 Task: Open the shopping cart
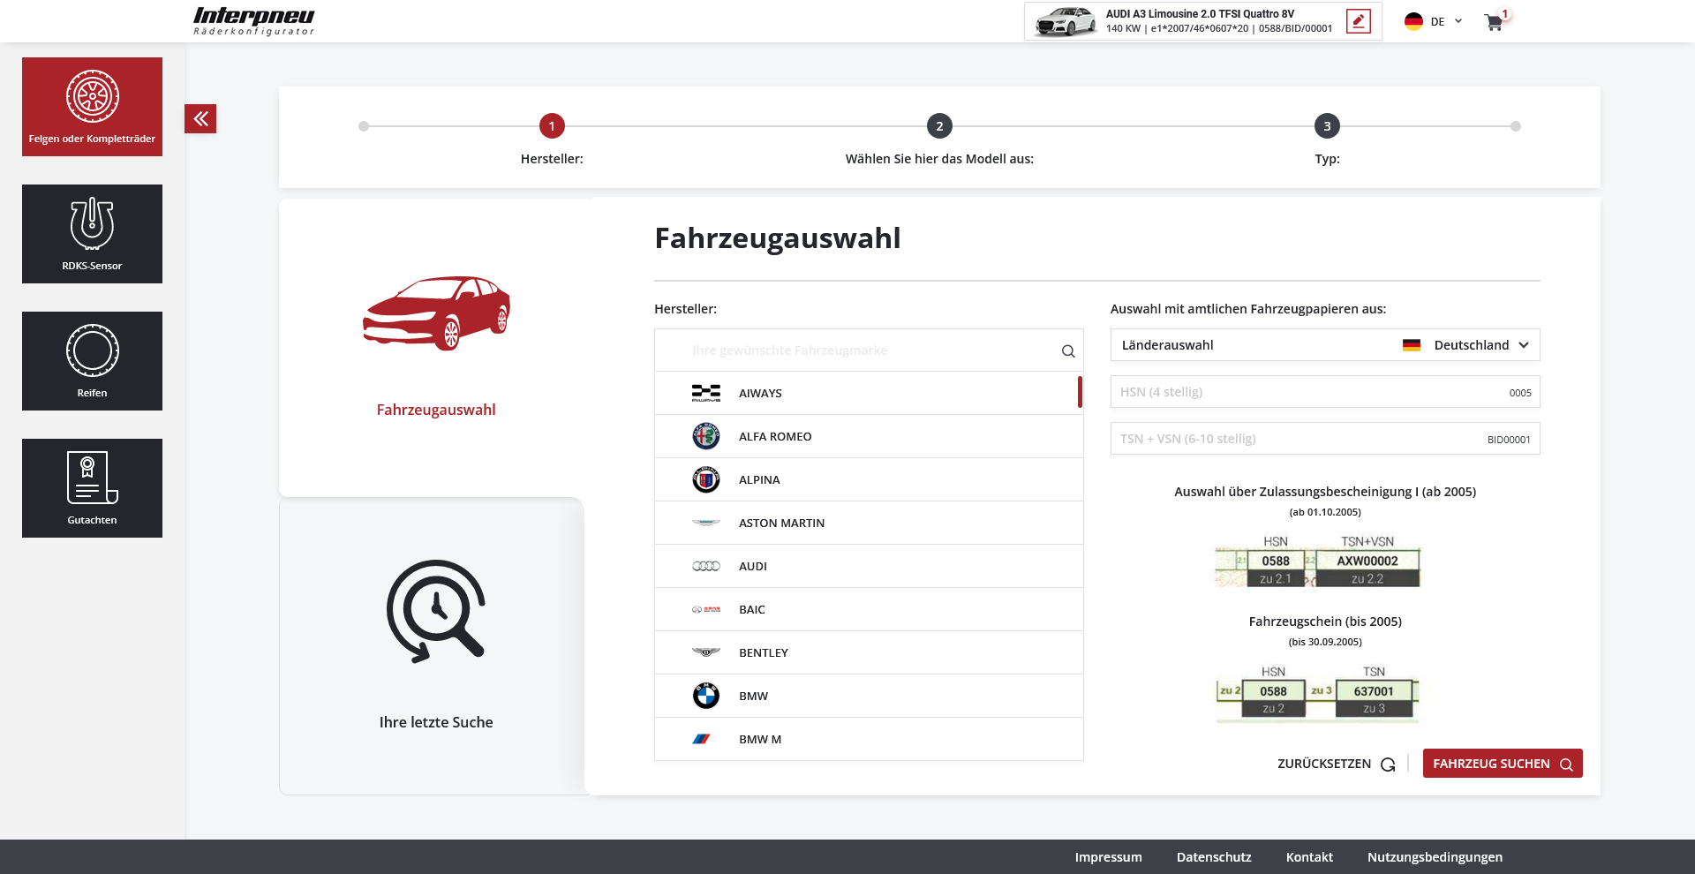tap(1494, 22)
